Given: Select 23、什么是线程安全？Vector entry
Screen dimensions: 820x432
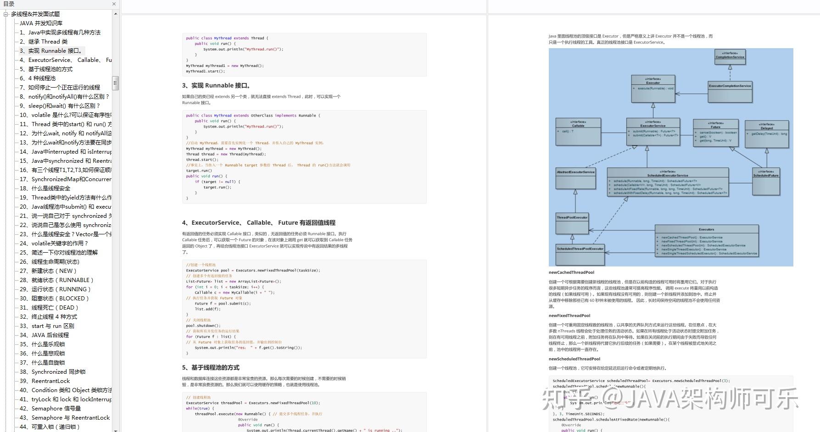Looking at the screenshot, I should click(x=65, y=234).
